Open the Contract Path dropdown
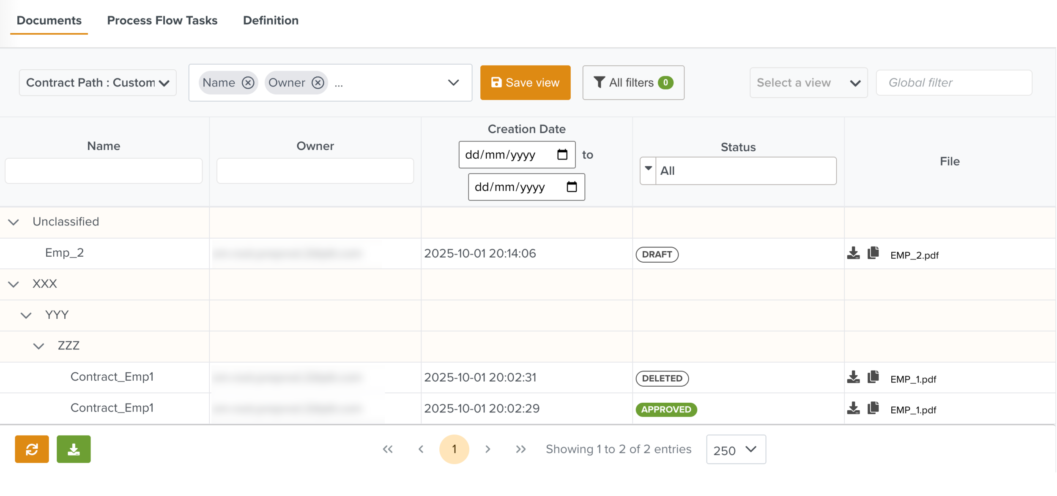This screenshot has height=496, width=1057. (x=98, y=83)
